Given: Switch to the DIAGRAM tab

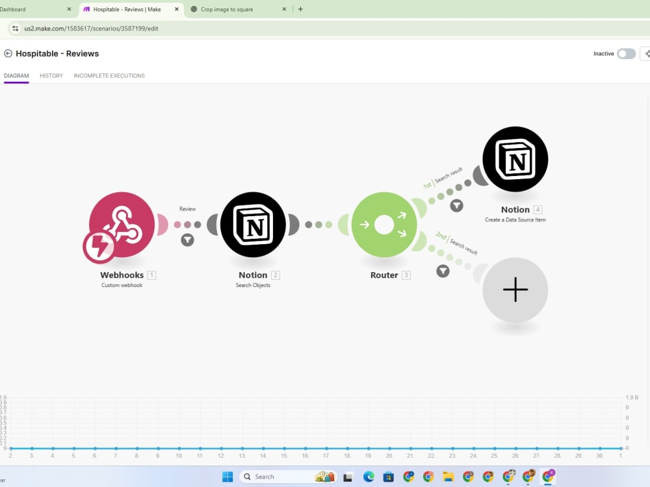Looking at the screenshot, I should coord(17,76).
